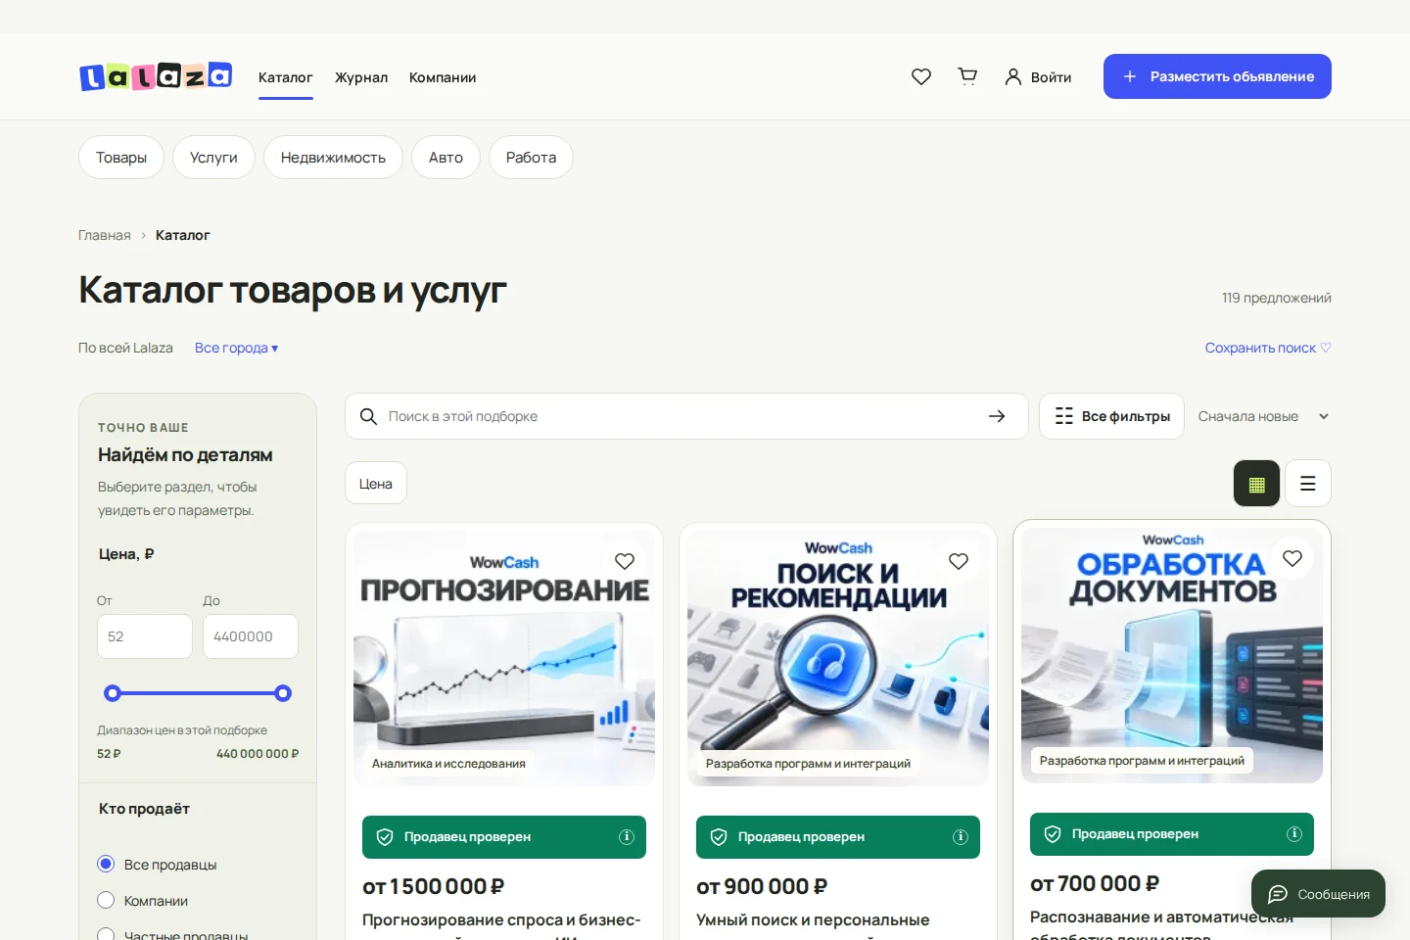Open the Прогнозирование card image

[504, 658]
